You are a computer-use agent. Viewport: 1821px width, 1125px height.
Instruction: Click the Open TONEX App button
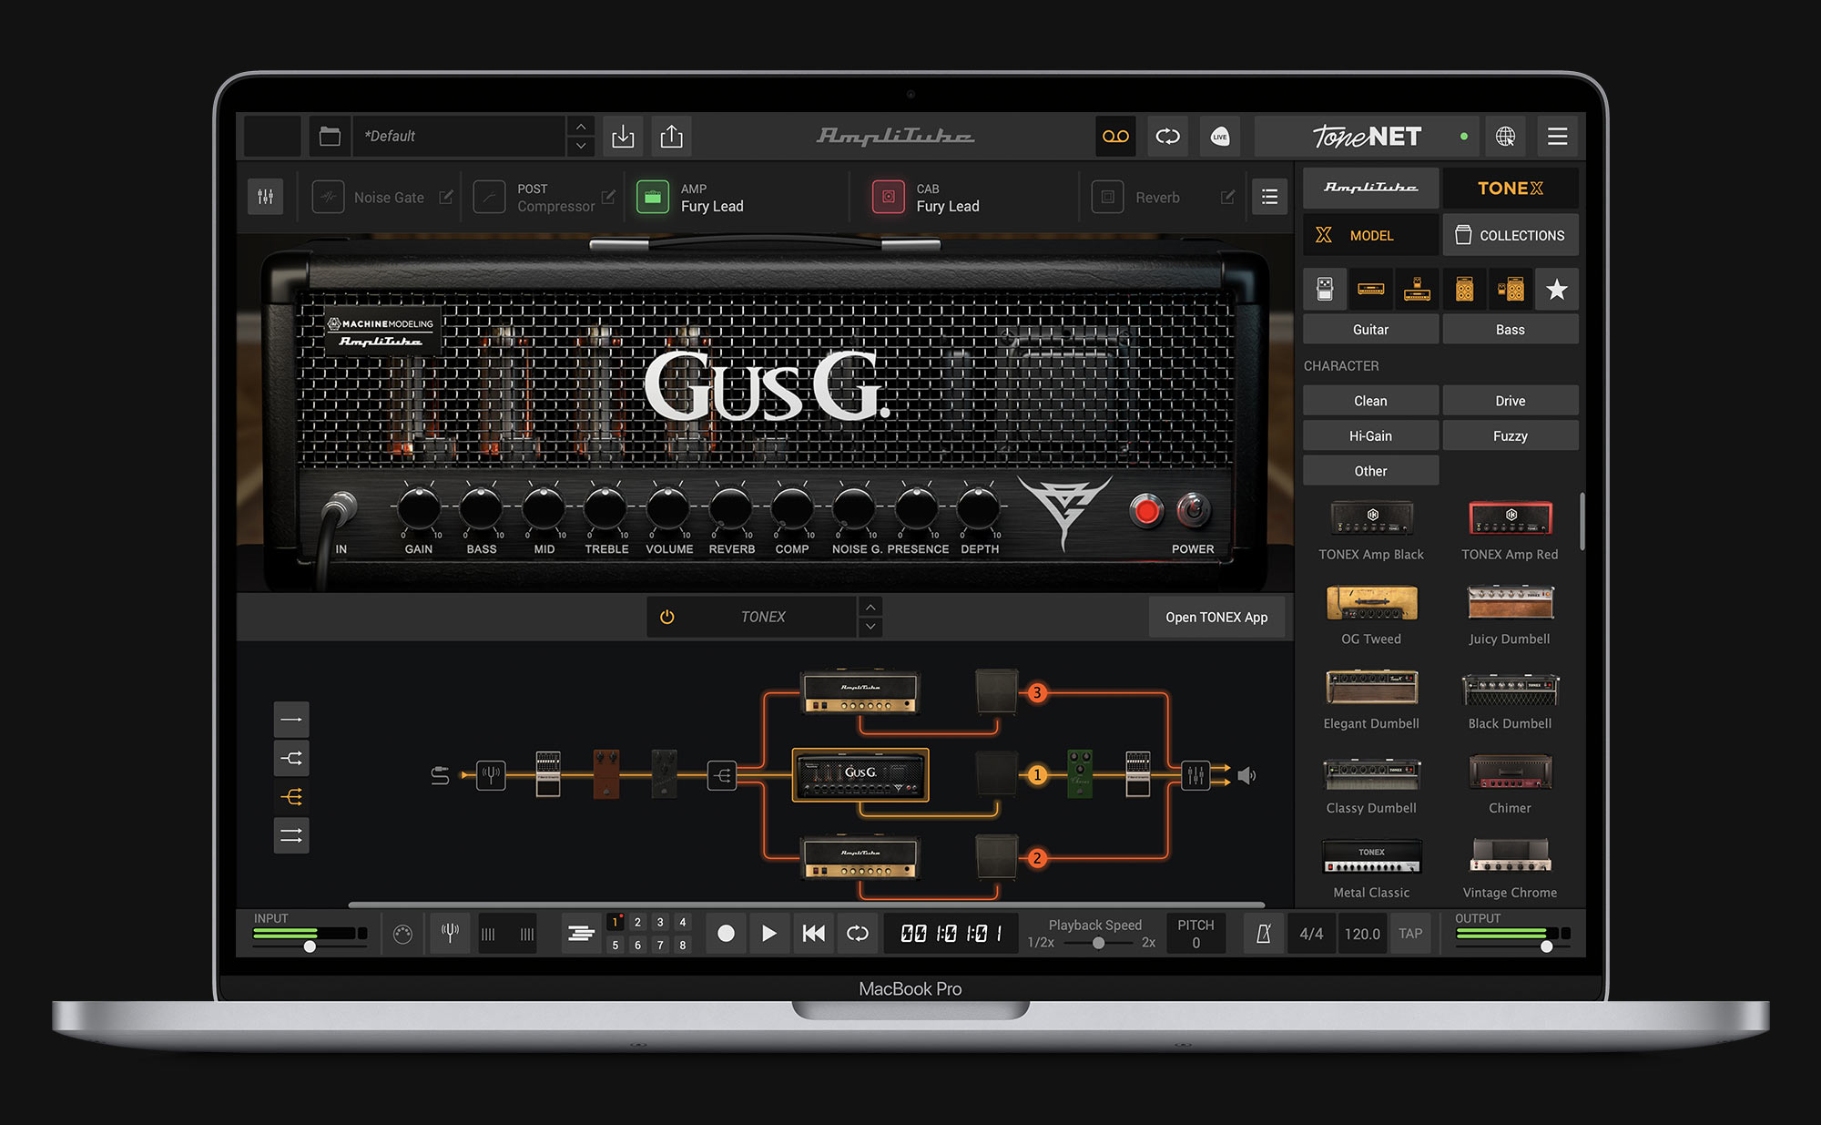click(x=1216, y=617)
